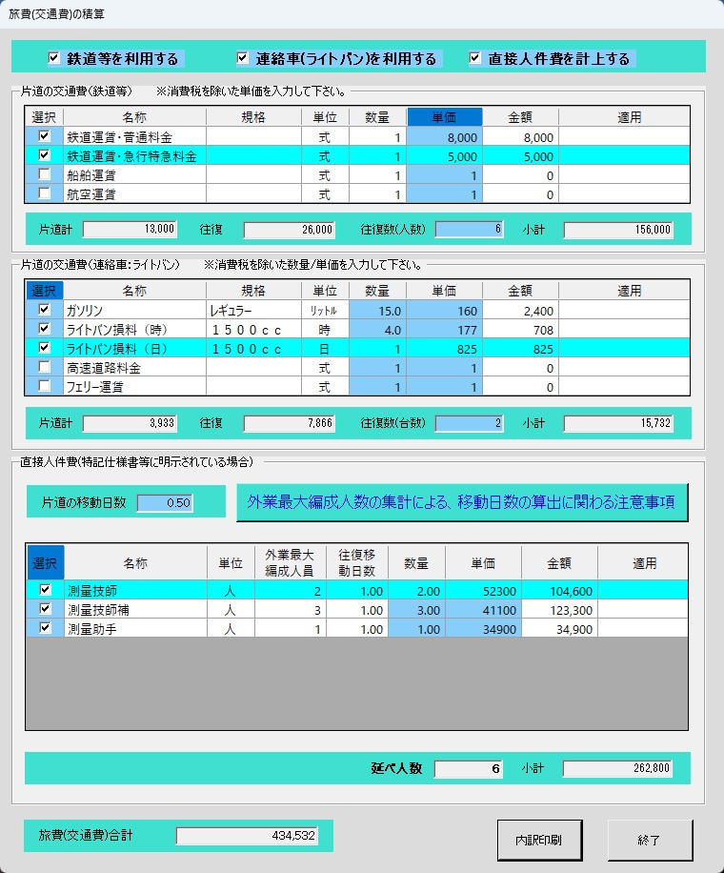Uncheck the 測量技師補 row checkbox
724x873 pixels.
point(44,609)
